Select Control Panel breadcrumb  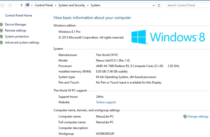pos(44,5)
